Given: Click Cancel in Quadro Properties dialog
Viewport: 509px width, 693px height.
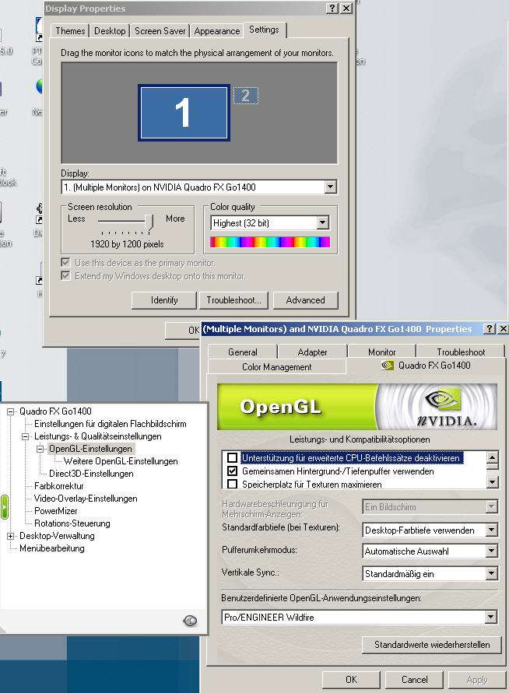Looking at the screenshot, I should (x=414, y=679).
